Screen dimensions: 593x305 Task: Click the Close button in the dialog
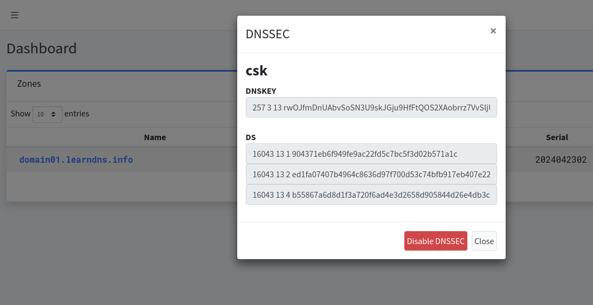[x=484, y=241]
